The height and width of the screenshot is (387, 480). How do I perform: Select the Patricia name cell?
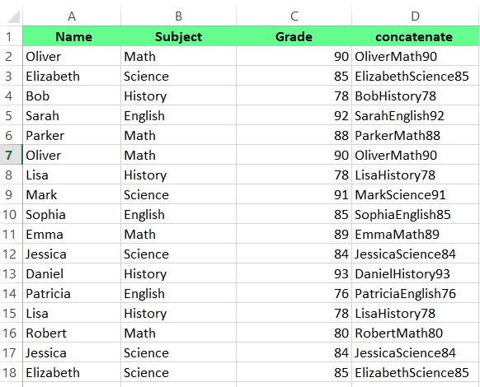point(72,293)
